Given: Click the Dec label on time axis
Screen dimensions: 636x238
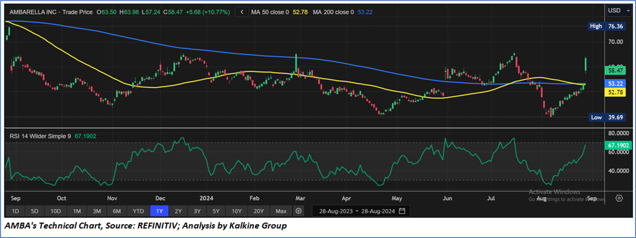Looking at the screenshot, I should point(160,198).
